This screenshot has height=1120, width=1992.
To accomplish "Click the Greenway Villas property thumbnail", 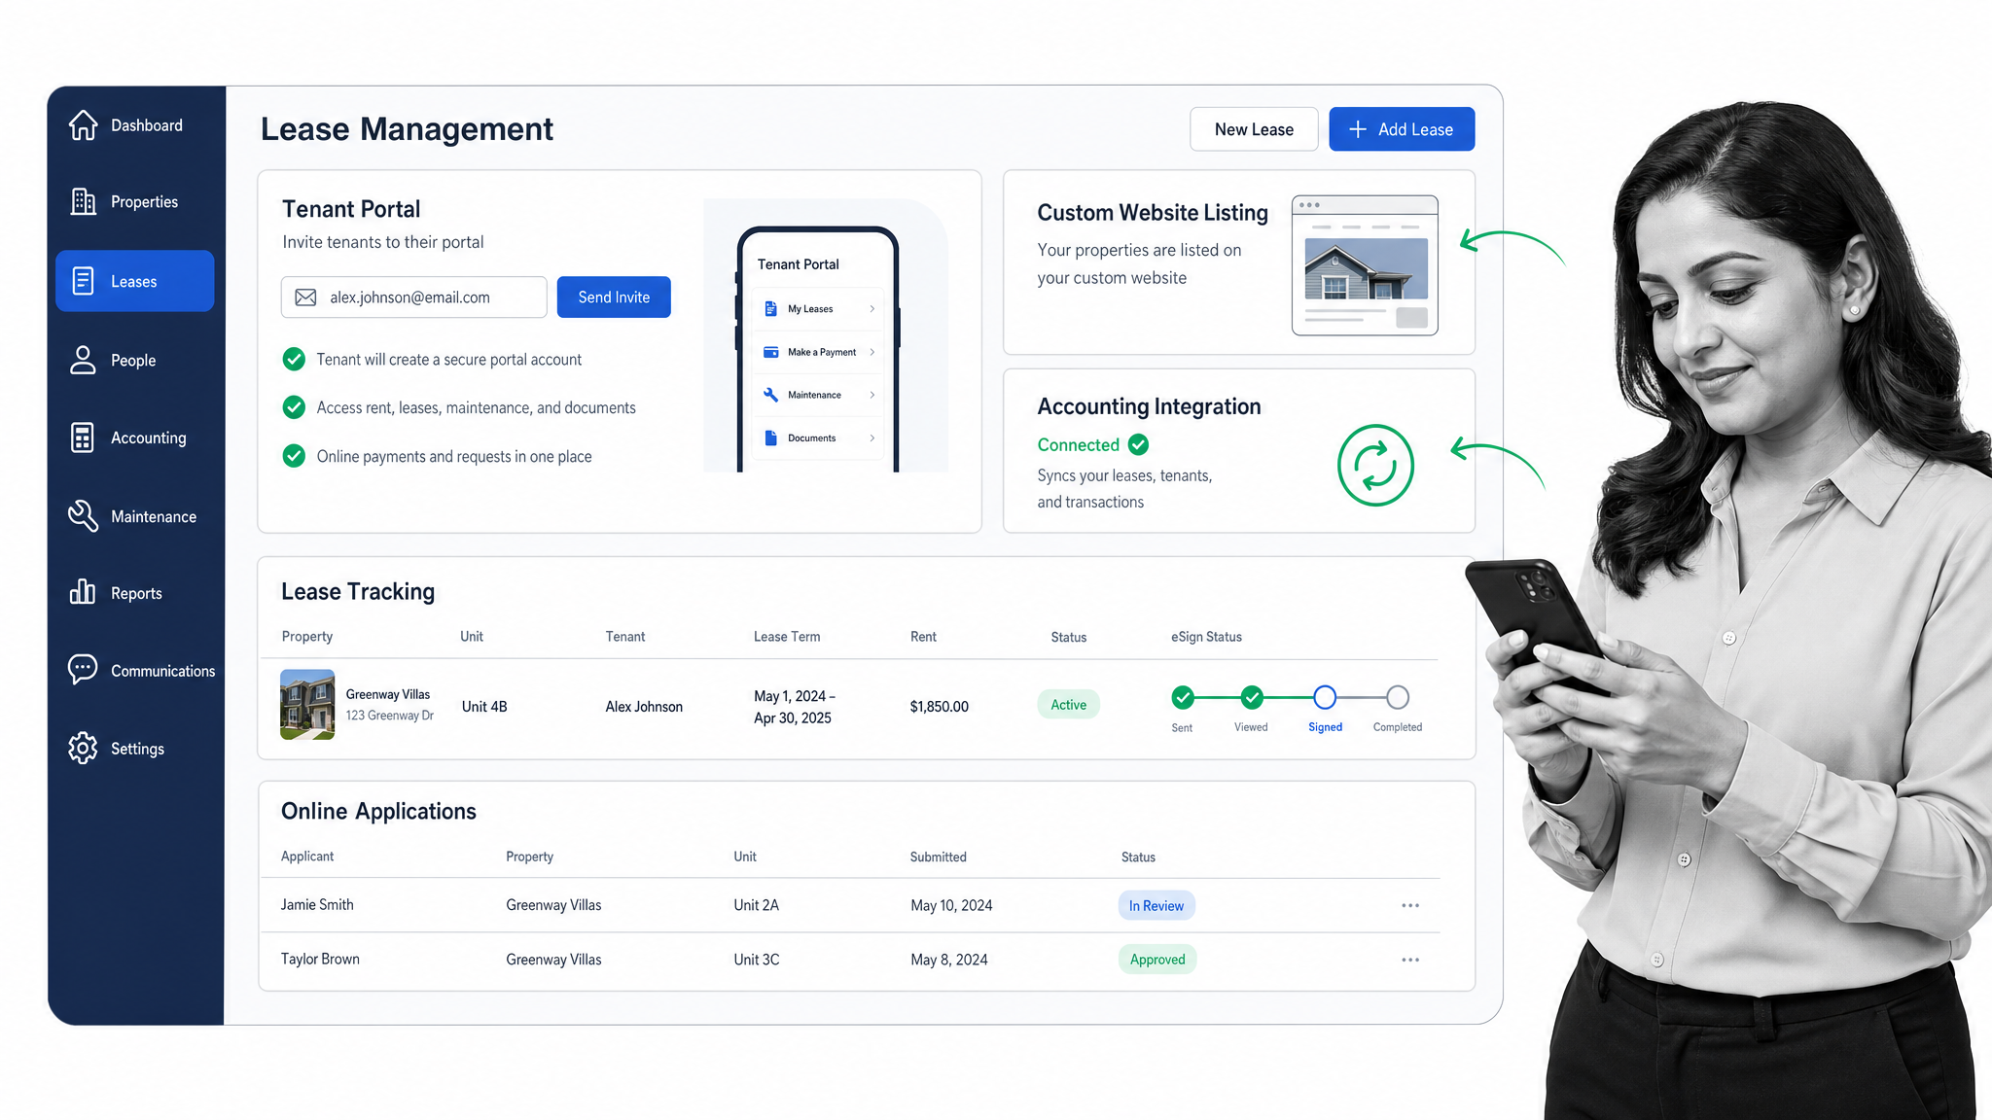I will click(x=307, y=704).
